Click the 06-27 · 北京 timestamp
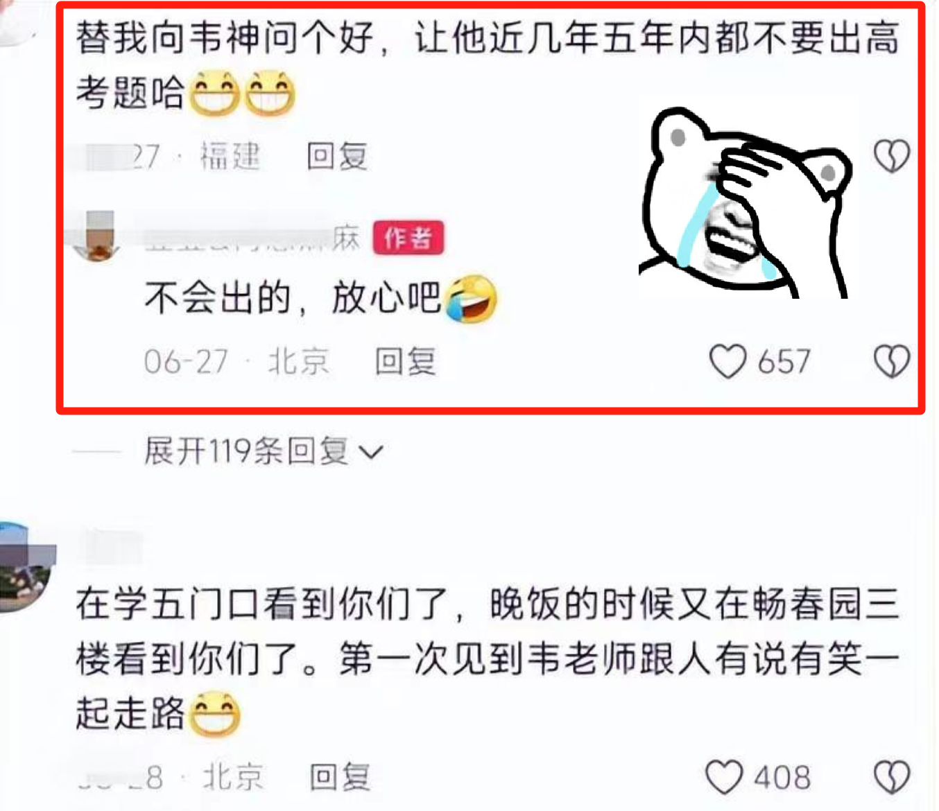 coord(236,361)
